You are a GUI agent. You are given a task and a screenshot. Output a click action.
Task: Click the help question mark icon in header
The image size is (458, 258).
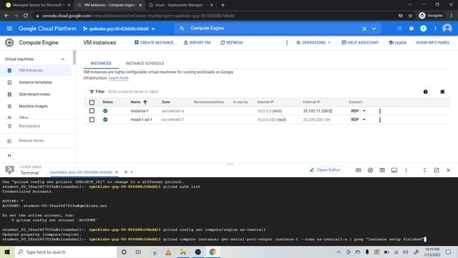pyautogui.click(x=411, y=29)
